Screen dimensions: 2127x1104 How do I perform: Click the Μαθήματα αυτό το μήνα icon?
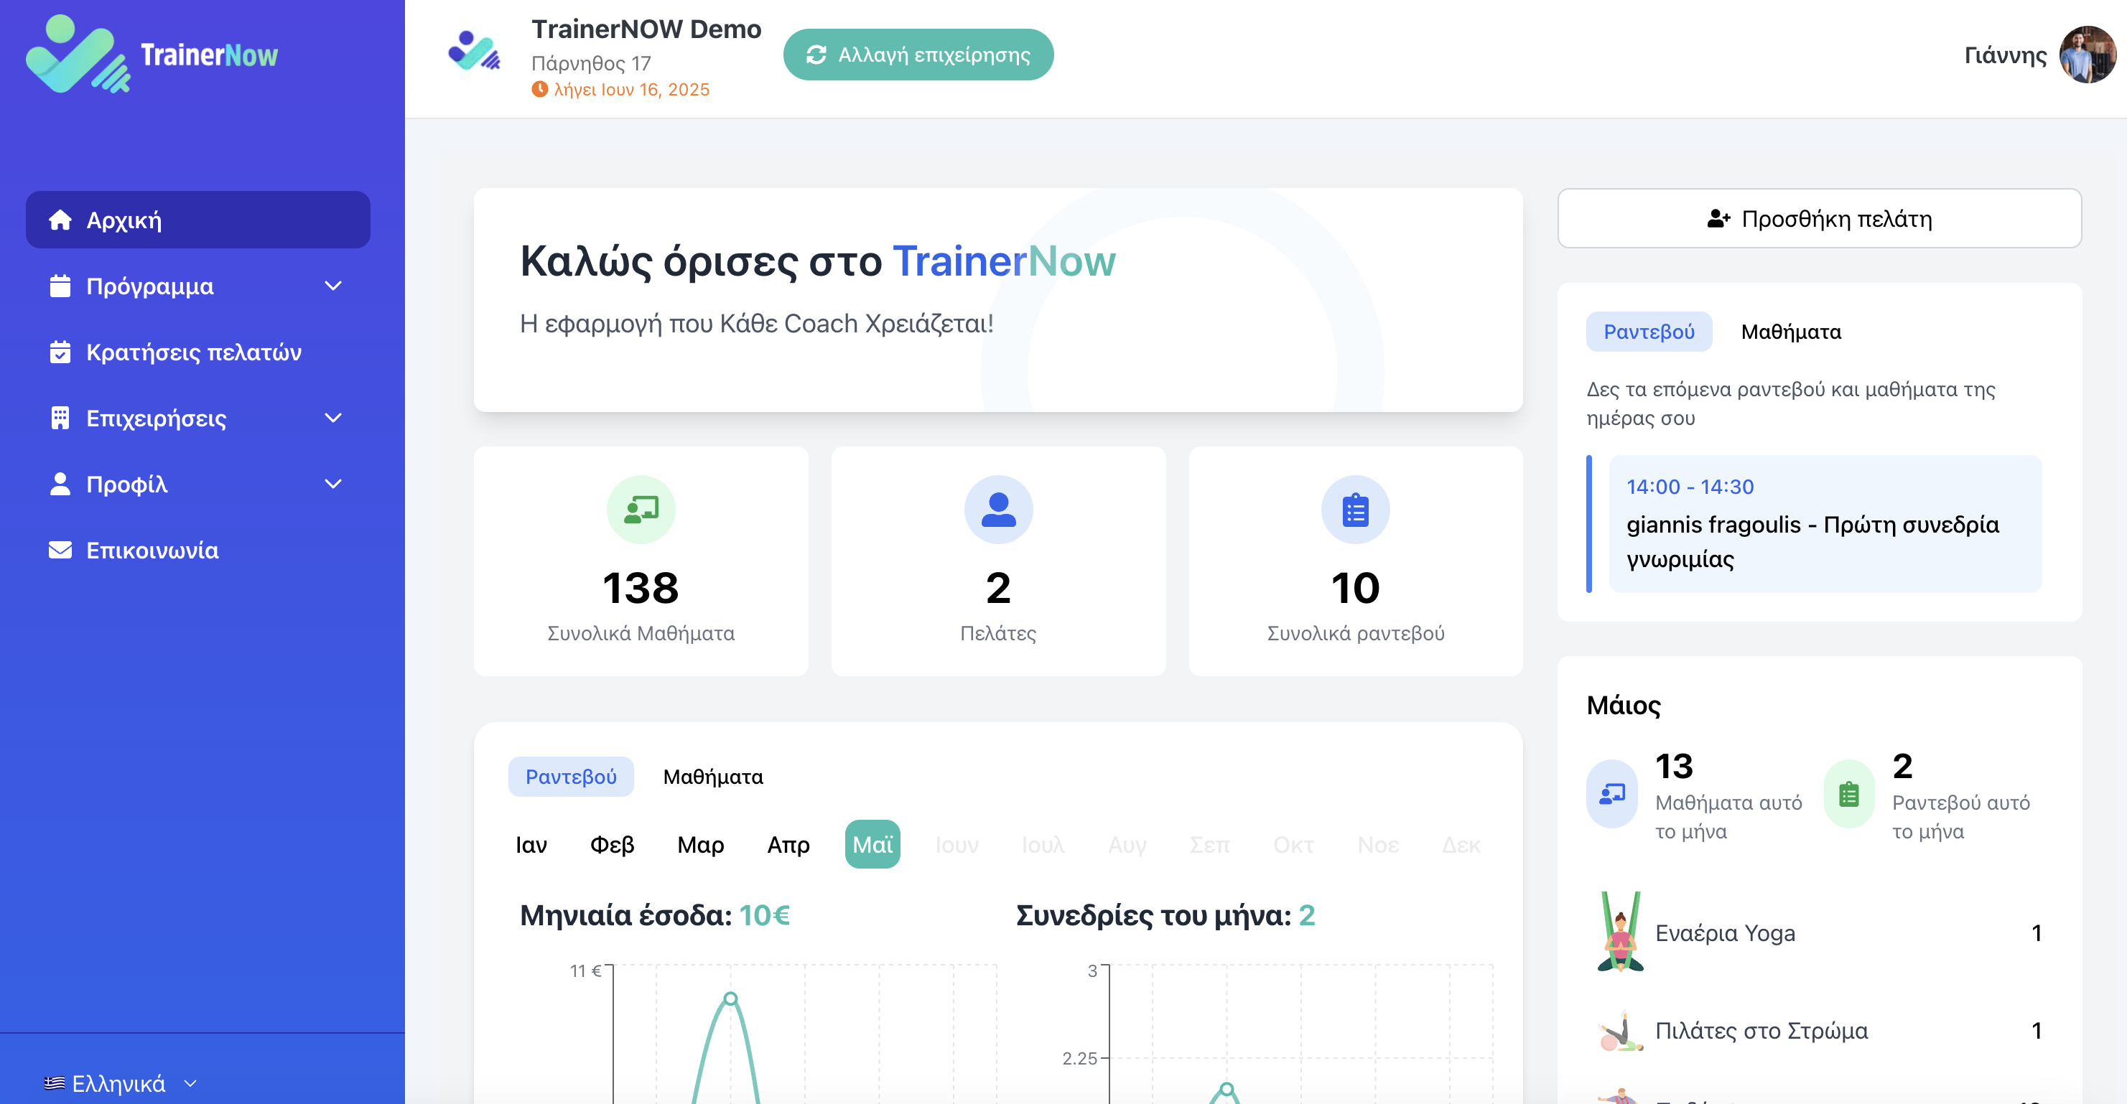[1613, 794]
